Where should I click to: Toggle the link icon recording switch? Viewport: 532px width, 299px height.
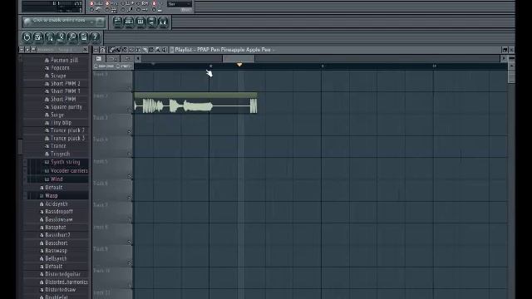139,9
